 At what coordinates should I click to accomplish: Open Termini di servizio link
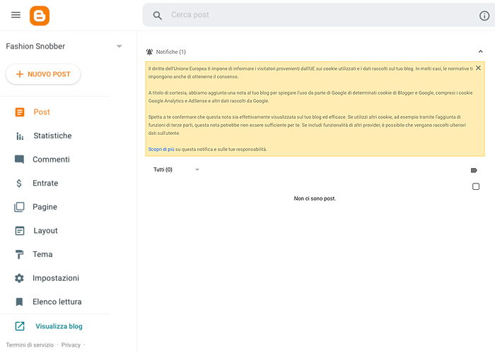coord(30,345)
